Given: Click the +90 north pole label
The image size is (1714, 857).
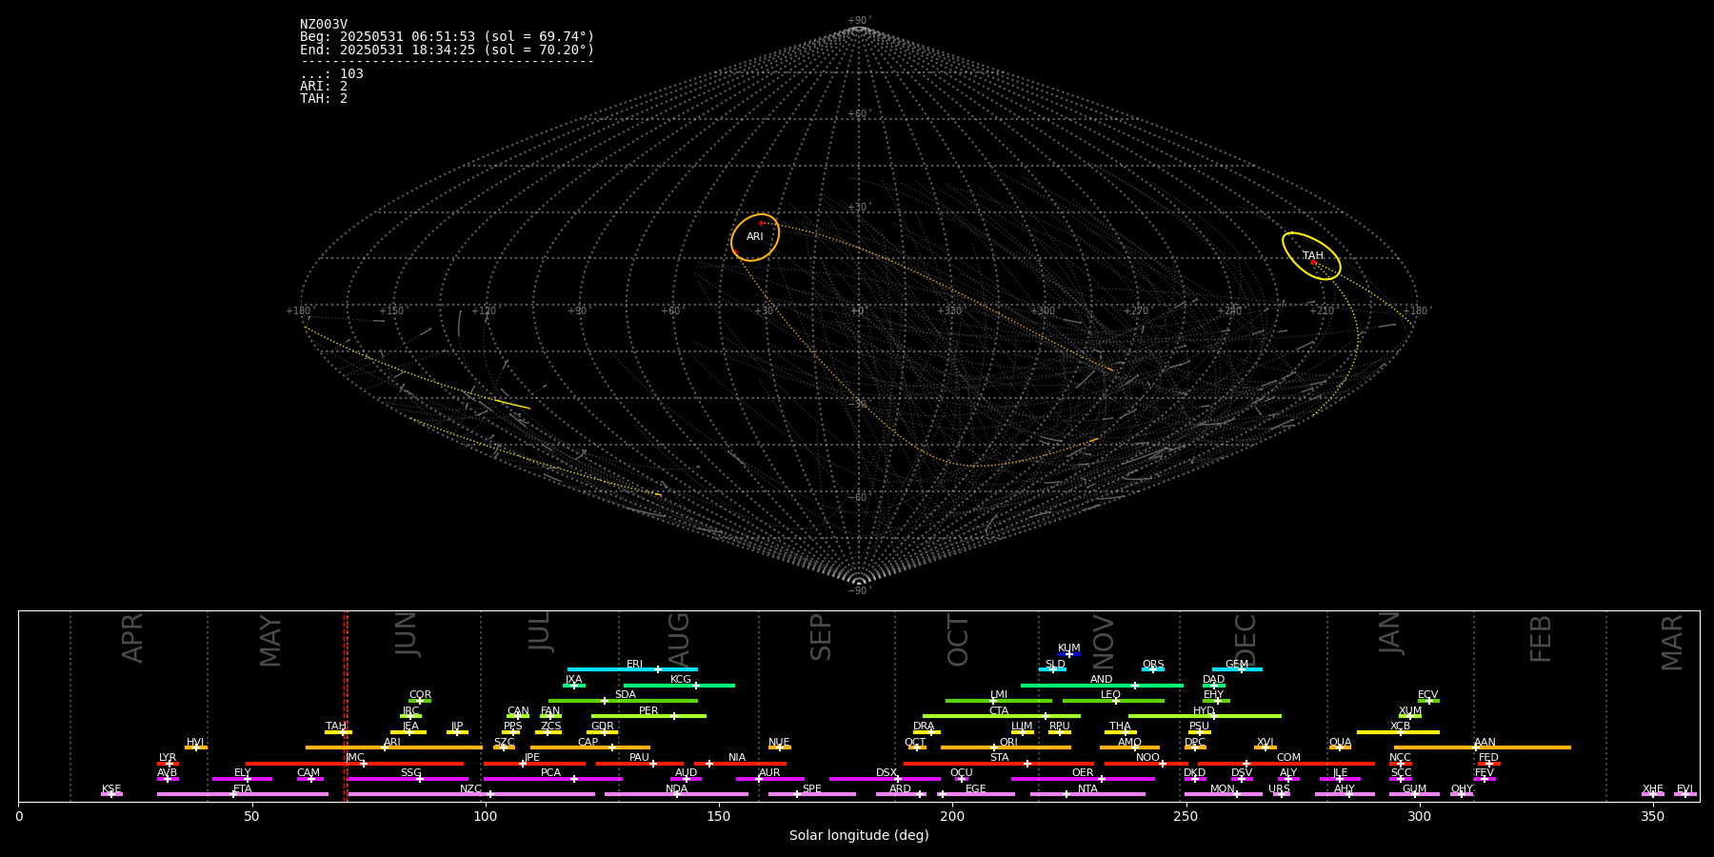Looking at the screenshot, I should click(858, 21).
